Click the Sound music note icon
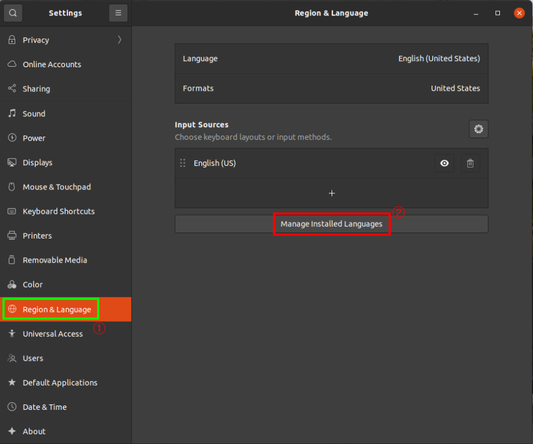Screen dimensions: 533x444 coord(12,113)
